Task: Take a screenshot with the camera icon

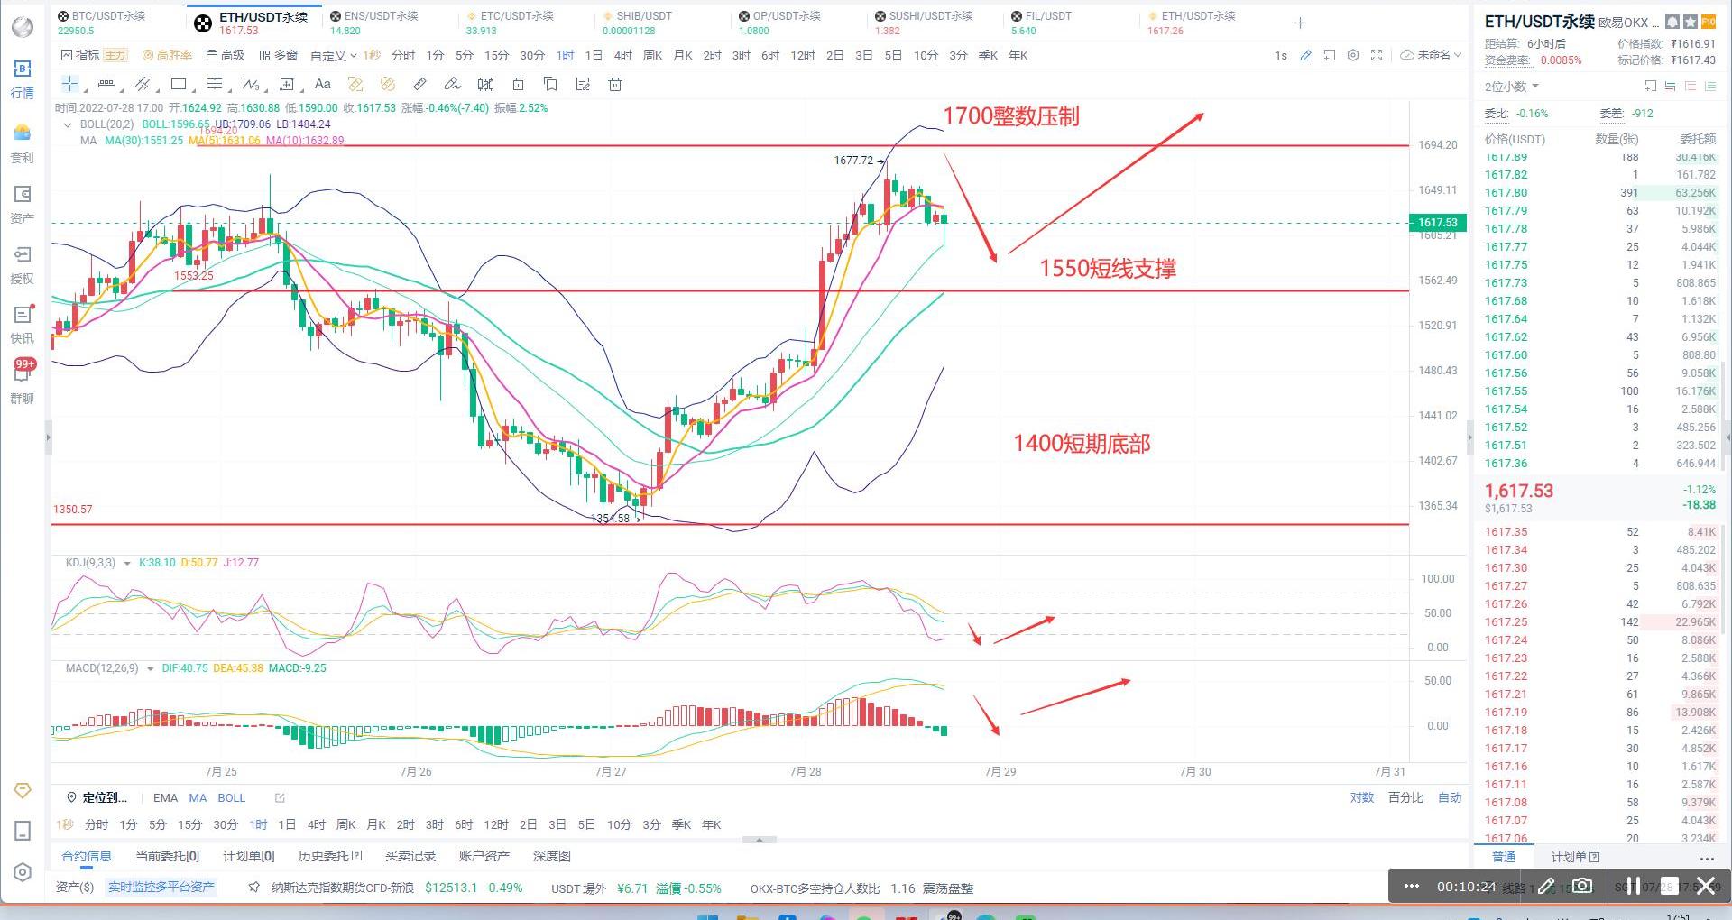Action: tap(1582, 886)
